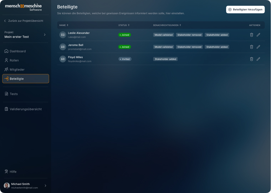Click Jerome Bell's Joined status badge
The height and width of the screenshot is (193, 271).
coord(124,47)
